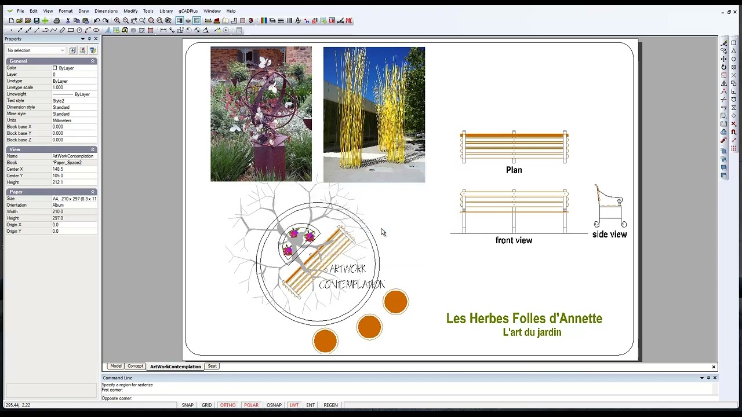Click the Zoom Out magnifier icon
Screen dimensions: 742x417
125,20
